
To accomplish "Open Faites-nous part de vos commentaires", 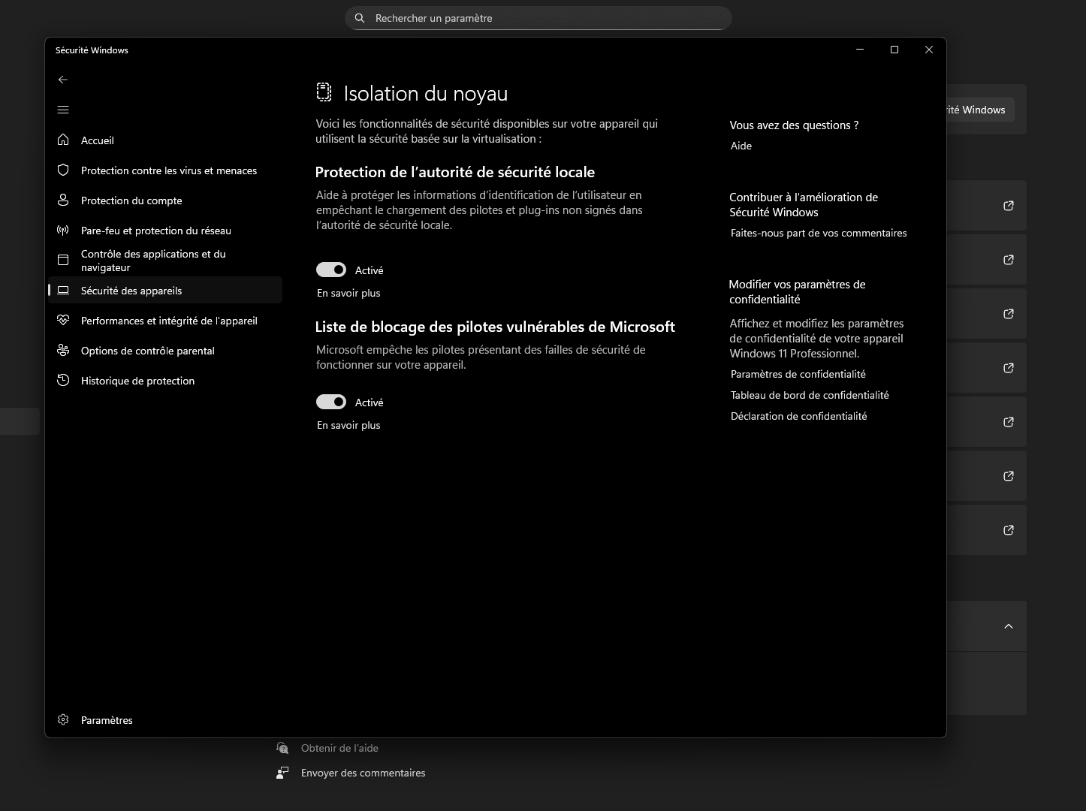I will click(x=819, y=233).
